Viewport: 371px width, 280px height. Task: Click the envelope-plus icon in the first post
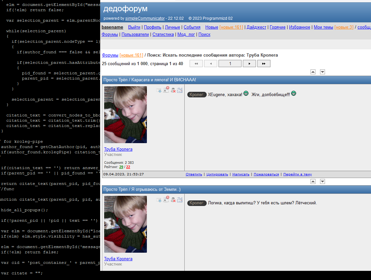pos(159,90)
